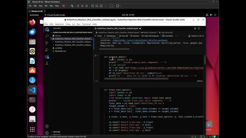Click horizontal scrollbar under prepare_data cell
This screenshot has width=246, height=138.
tap(136, 79)
